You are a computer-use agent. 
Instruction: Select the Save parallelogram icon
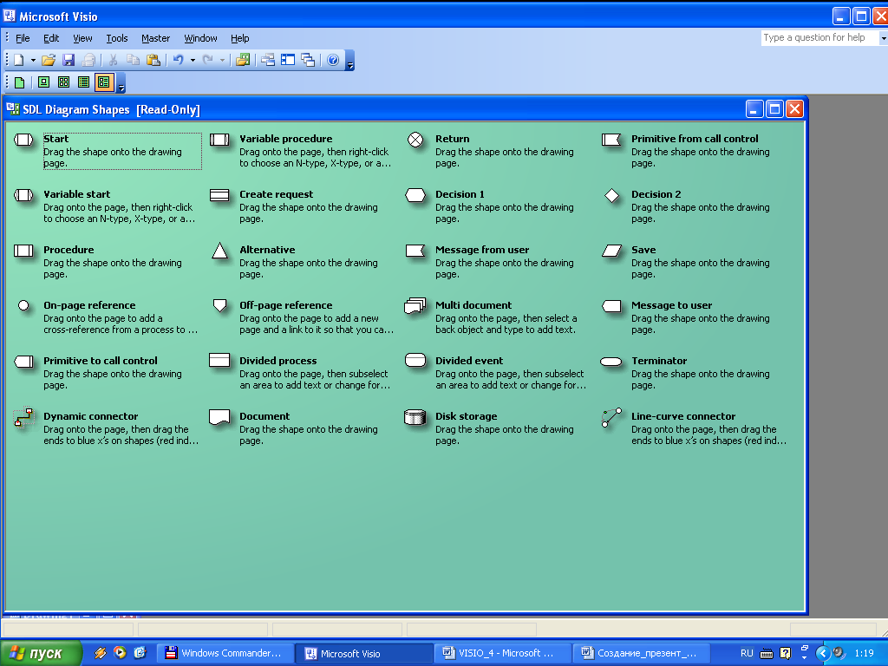(x=611, y=251)
